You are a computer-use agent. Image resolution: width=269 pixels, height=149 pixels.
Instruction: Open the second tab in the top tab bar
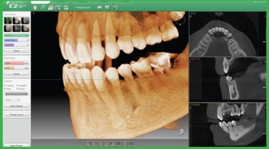coord(61,2)
